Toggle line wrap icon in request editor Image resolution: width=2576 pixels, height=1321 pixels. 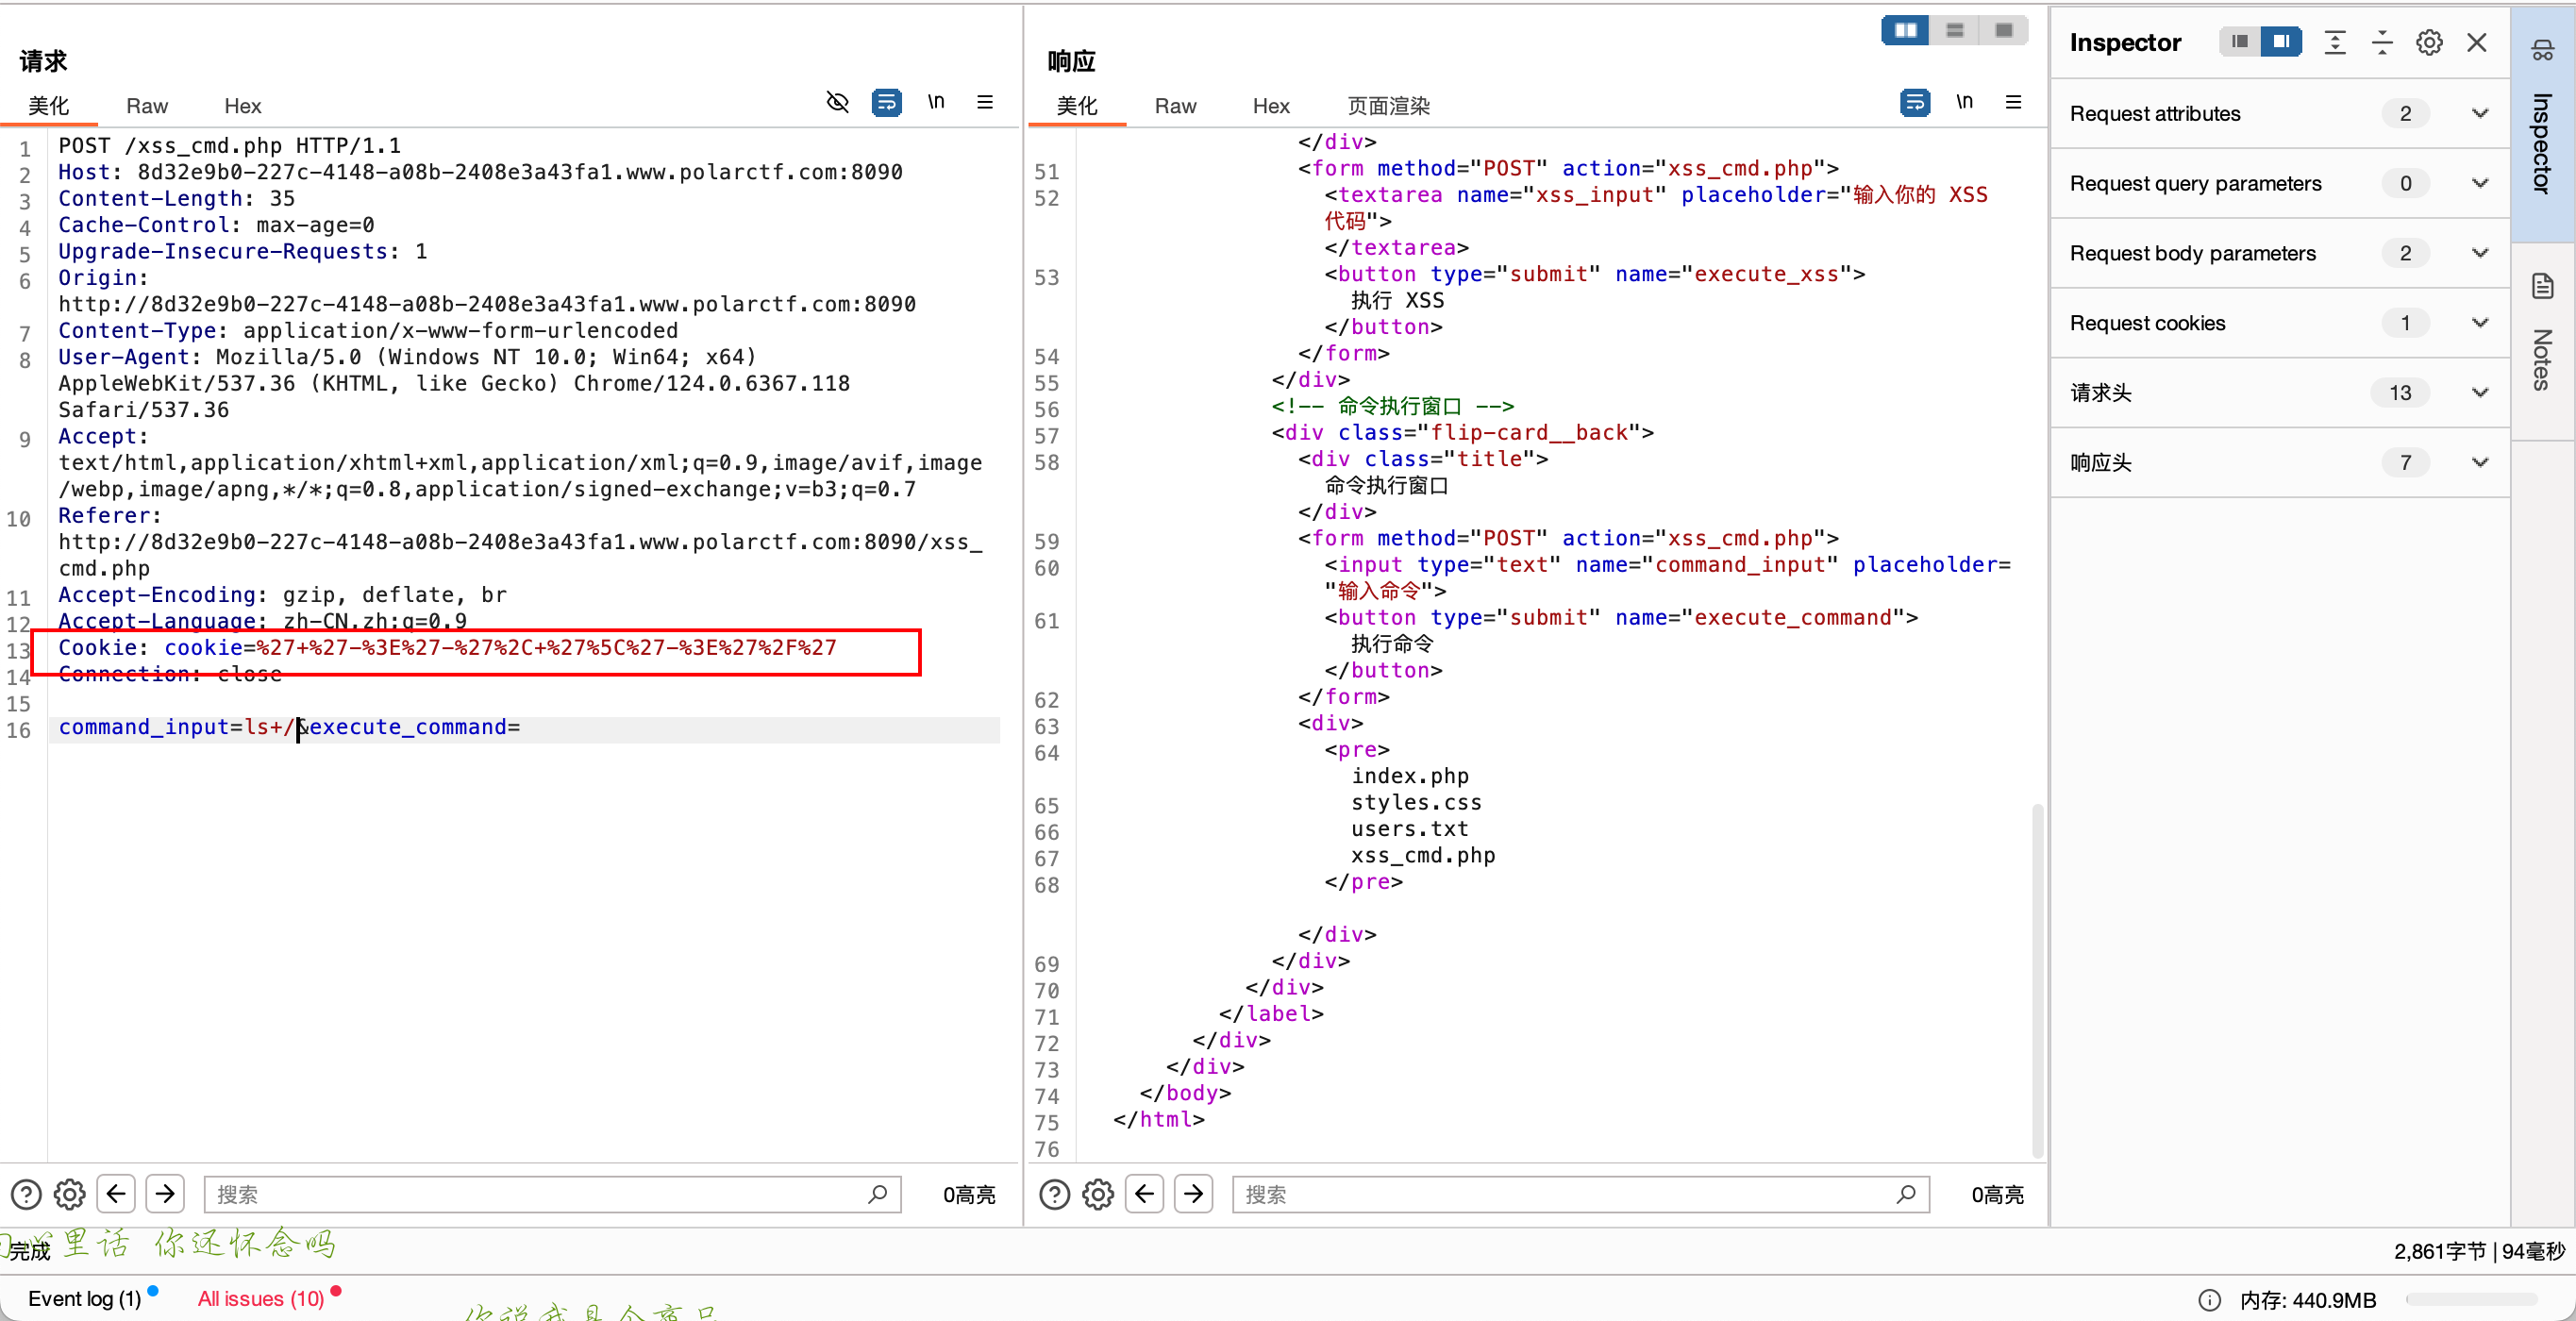pos(886,103)
